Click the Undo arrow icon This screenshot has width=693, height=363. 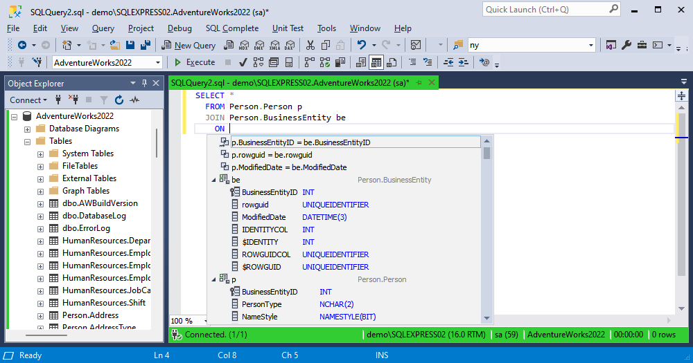tap(362, 45)
